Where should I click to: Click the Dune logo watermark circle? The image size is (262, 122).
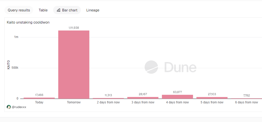(151, 67)
